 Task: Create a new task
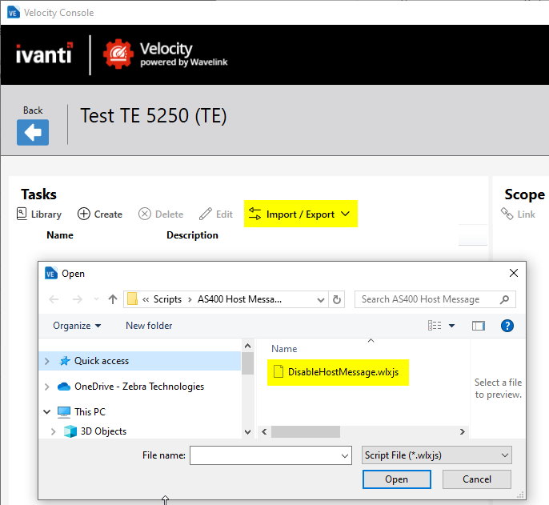[100, 214]
